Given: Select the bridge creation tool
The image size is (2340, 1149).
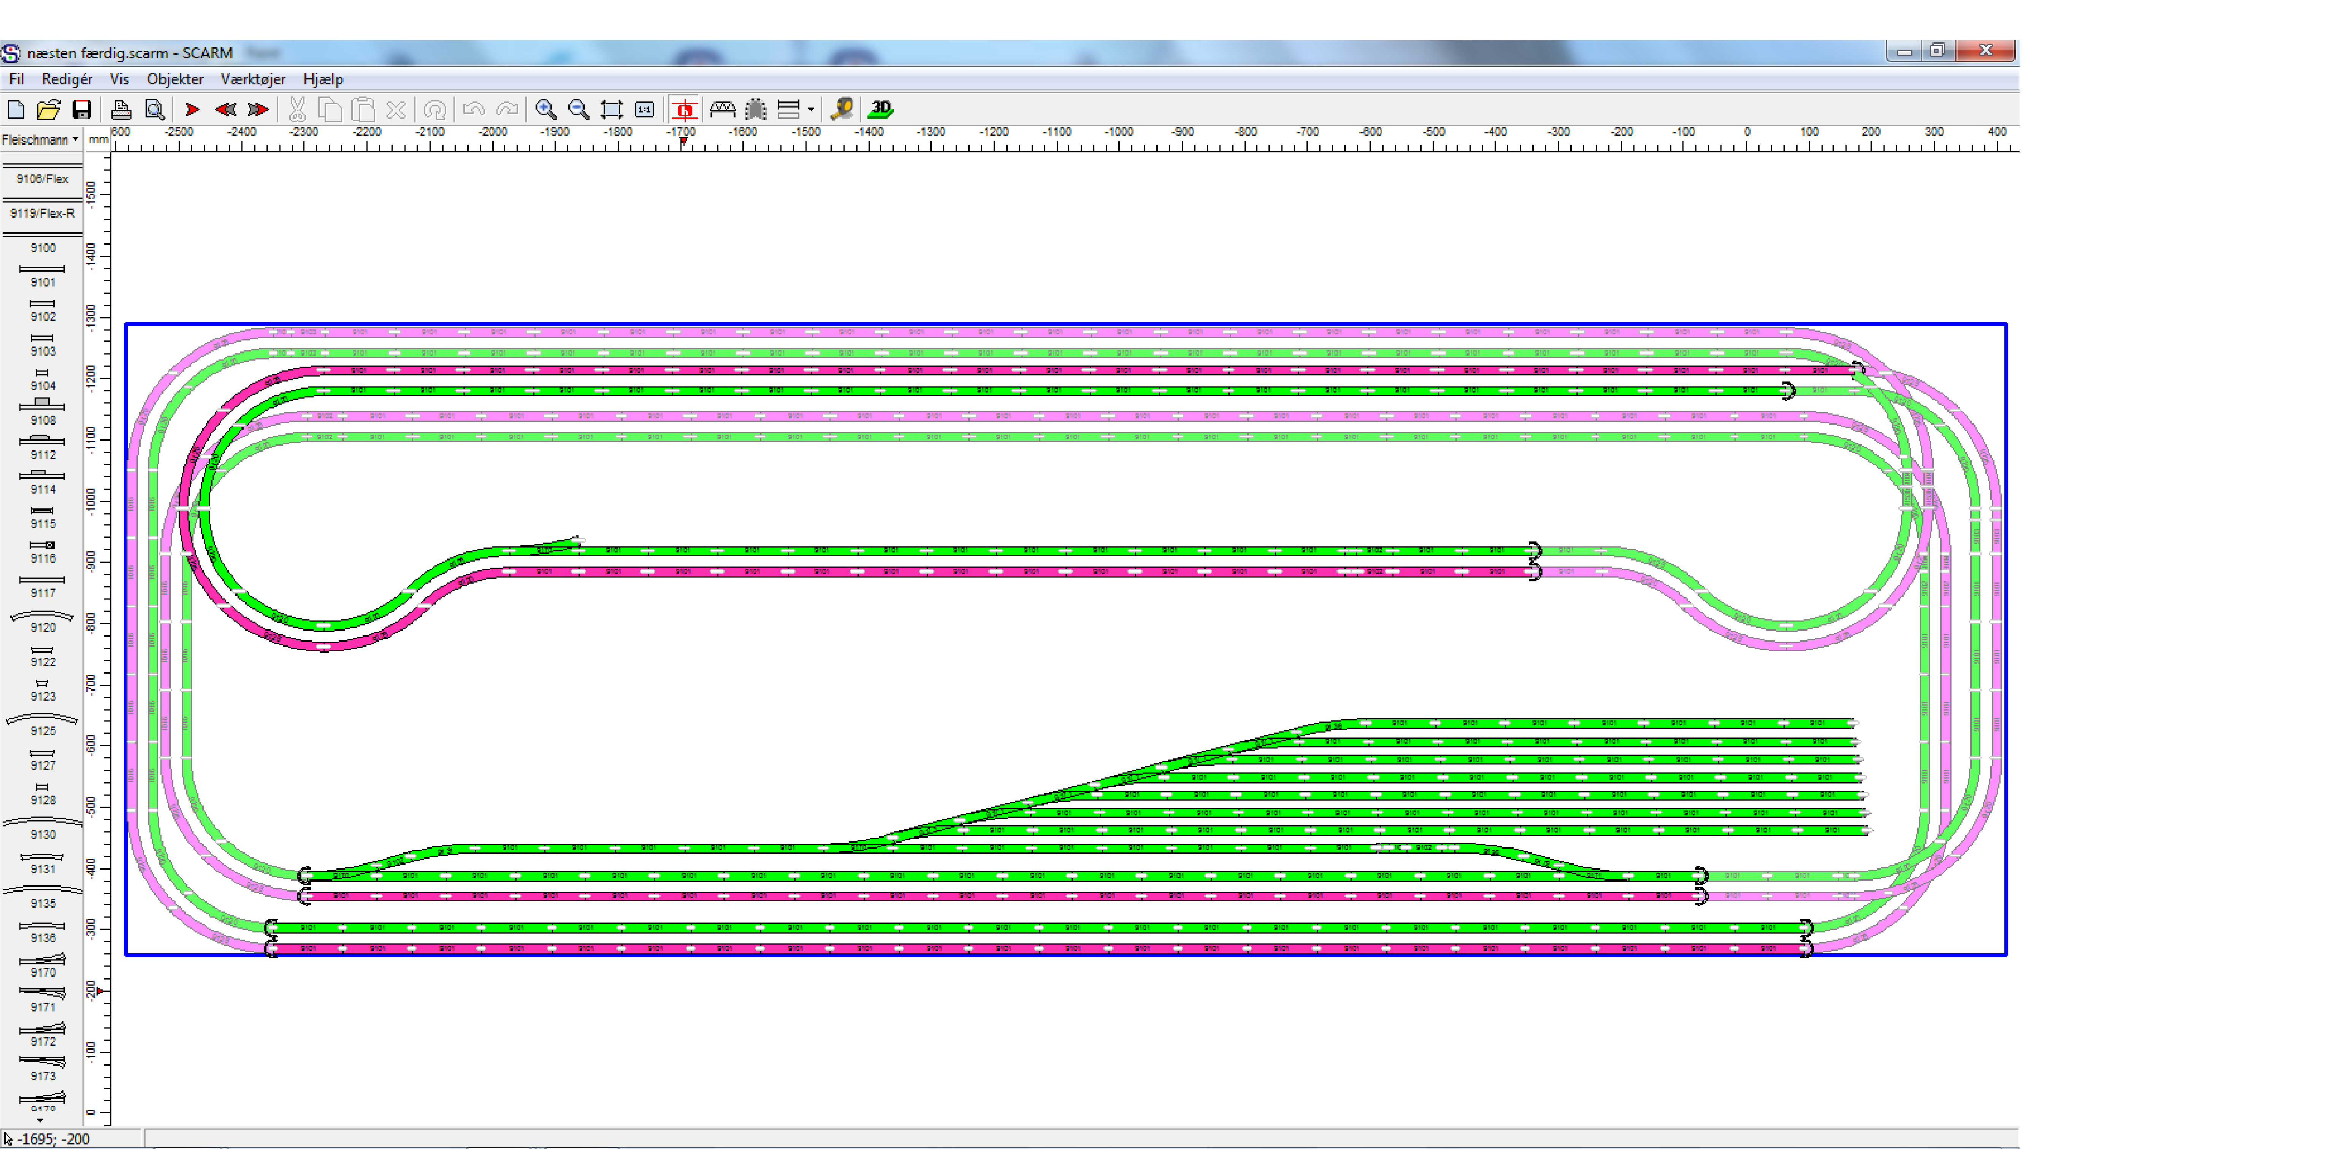Looking at the screenshot, I should [x=722, y=110].
